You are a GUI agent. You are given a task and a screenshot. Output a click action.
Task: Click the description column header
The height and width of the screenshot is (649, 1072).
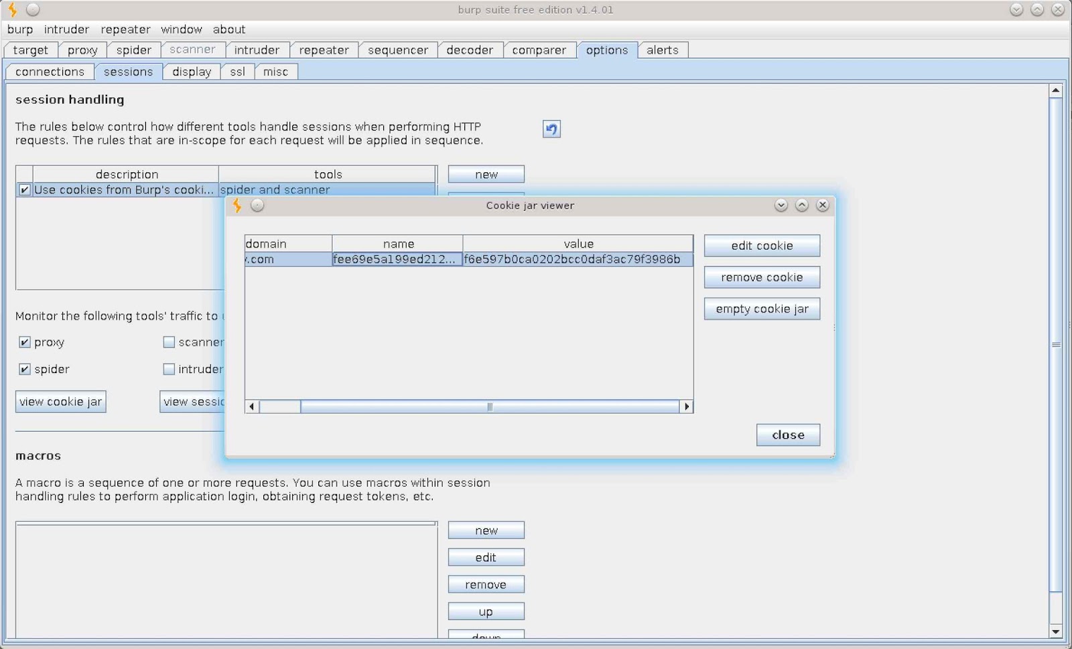coord(126,174)
